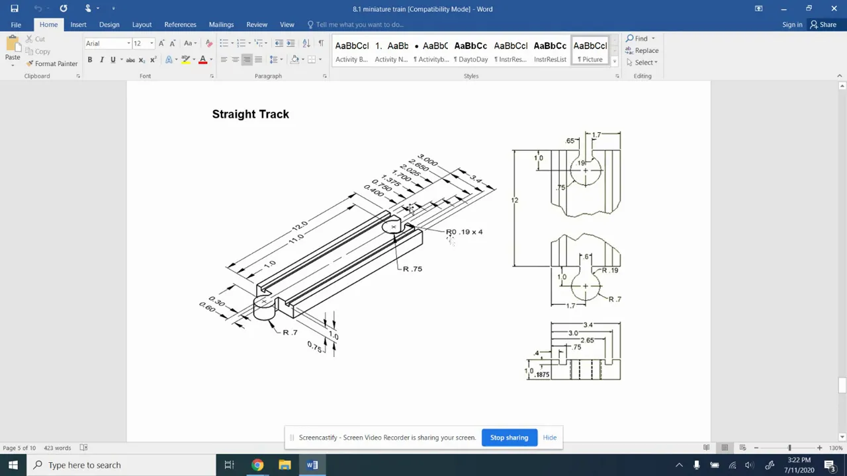Toggle Align Left paragraph alignment
Screen dimensions: 847x476
coord(224,60)
